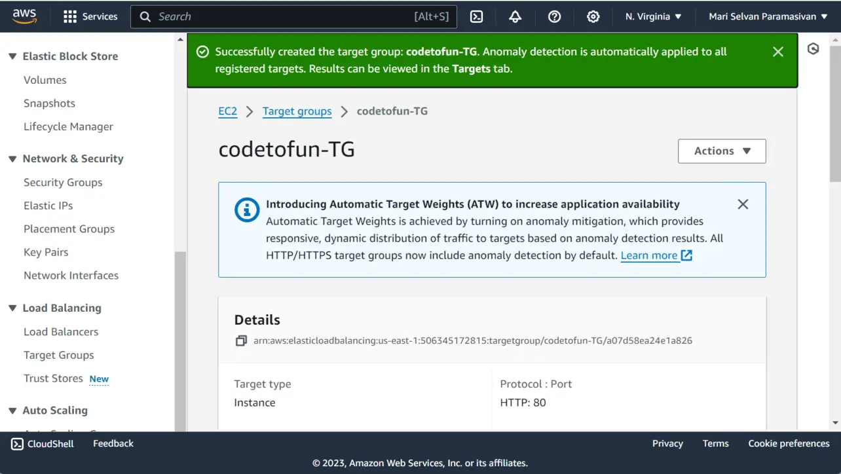841x474 pixels.
Task: Click the AWS logo home icon
Action: tap(24, 16)
